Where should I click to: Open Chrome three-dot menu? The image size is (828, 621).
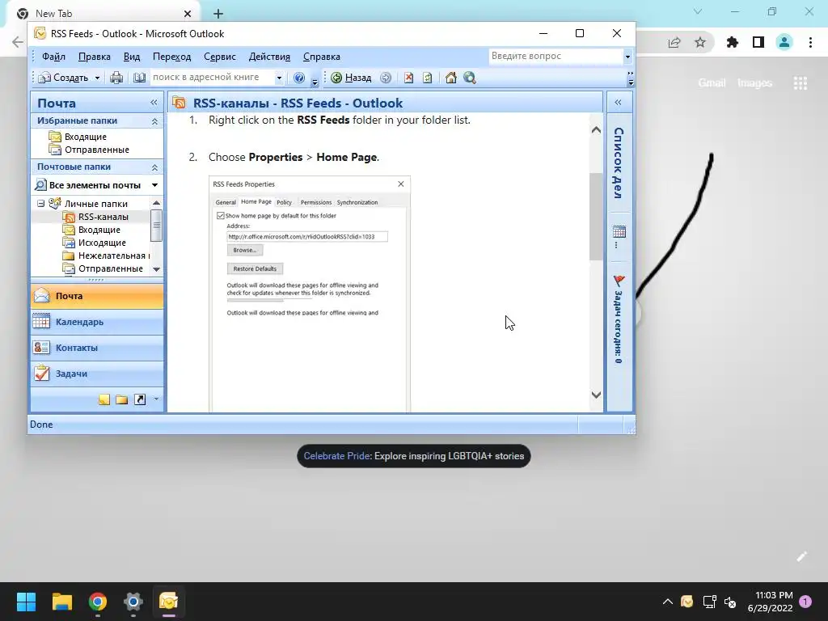(810, 42)
